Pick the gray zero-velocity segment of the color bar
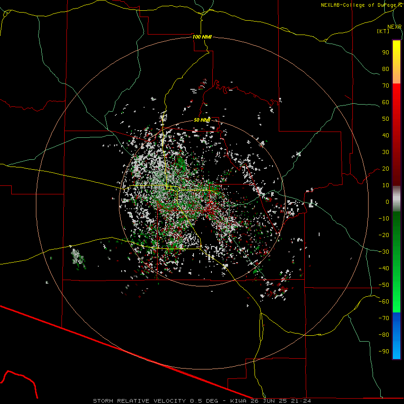The width and height of the screenshot is (404, 404). pos(396,199)
